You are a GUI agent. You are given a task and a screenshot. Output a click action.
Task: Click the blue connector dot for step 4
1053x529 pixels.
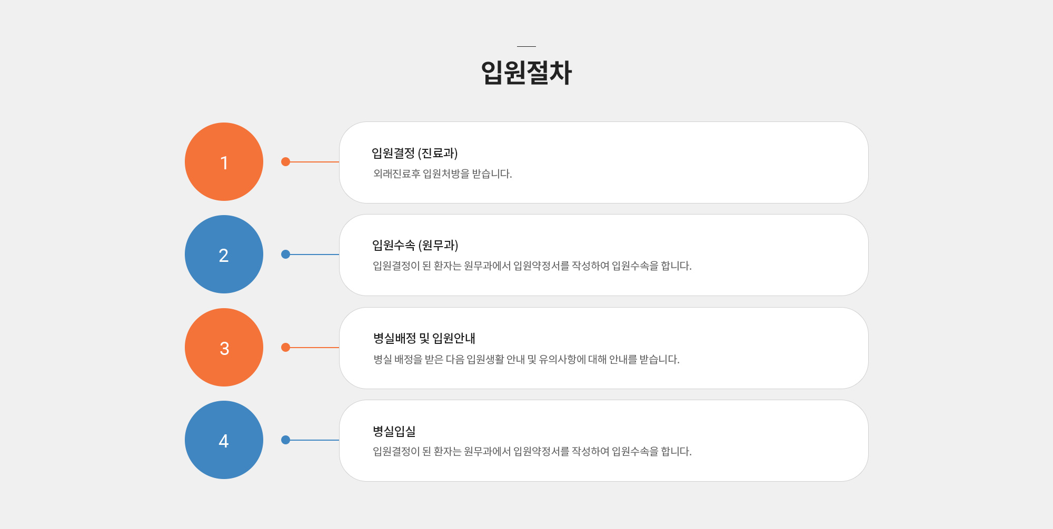click(x=285, y=440)
